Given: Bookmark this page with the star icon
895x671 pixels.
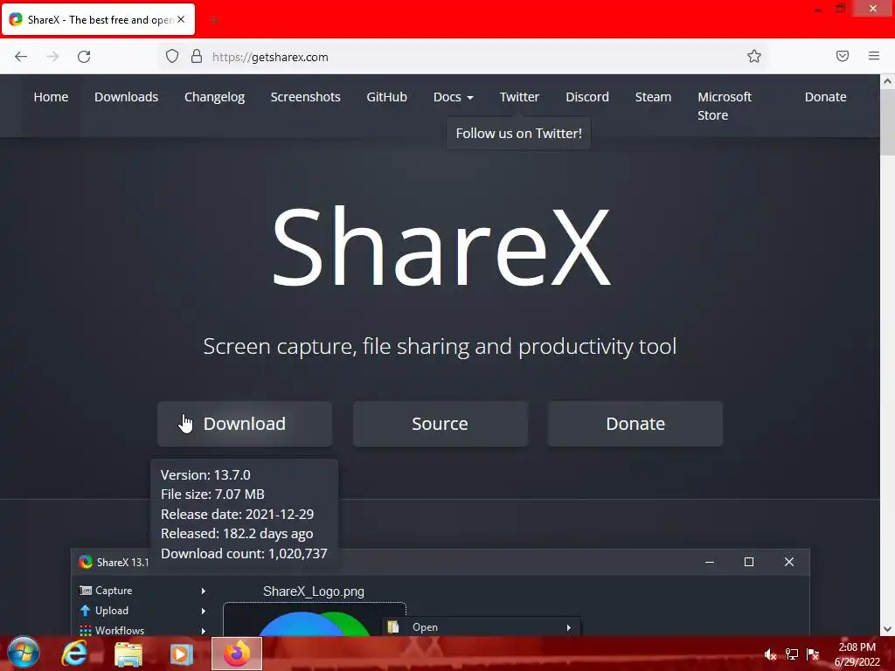Looking at the screenshot, I should click(754, 57).
